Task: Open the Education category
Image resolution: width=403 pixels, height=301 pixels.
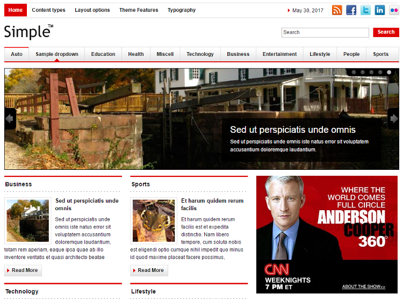Action: 103,54
